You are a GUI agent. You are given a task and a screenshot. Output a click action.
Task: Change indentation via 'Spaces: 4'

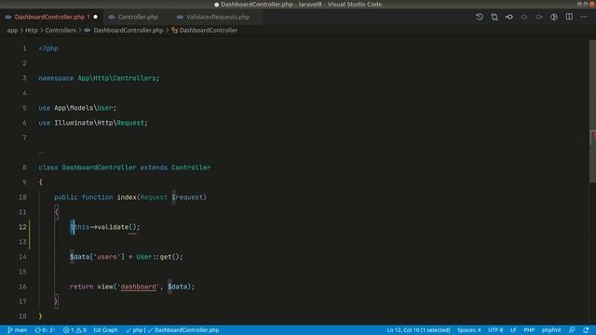click(468, 330)
